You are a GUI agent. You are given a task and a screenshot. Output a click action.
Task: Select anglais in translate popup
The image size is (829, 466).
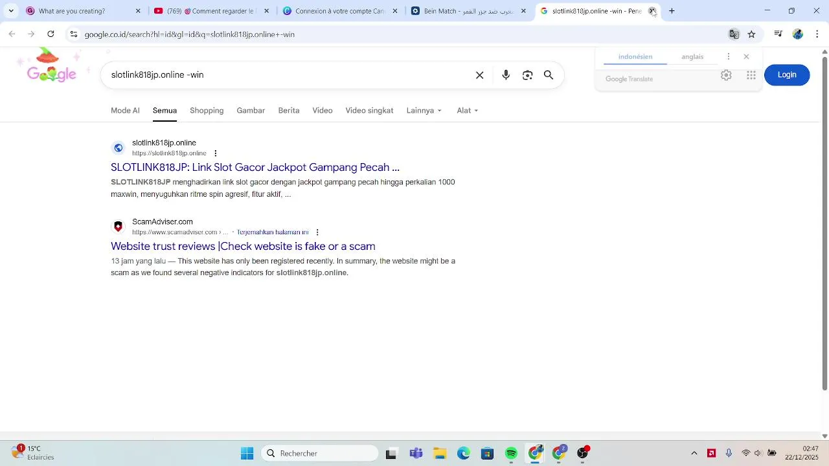point(692,57)
